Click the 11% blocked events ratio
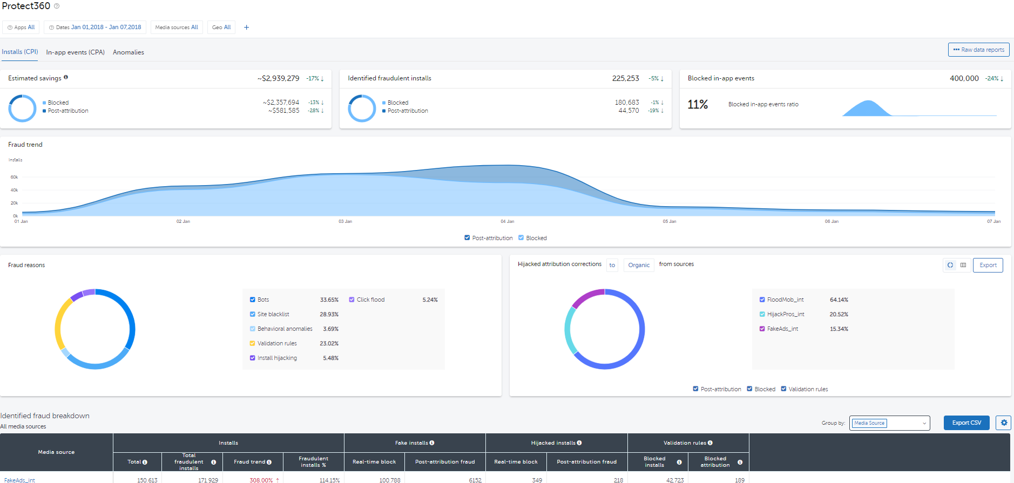 coord(698,104)
